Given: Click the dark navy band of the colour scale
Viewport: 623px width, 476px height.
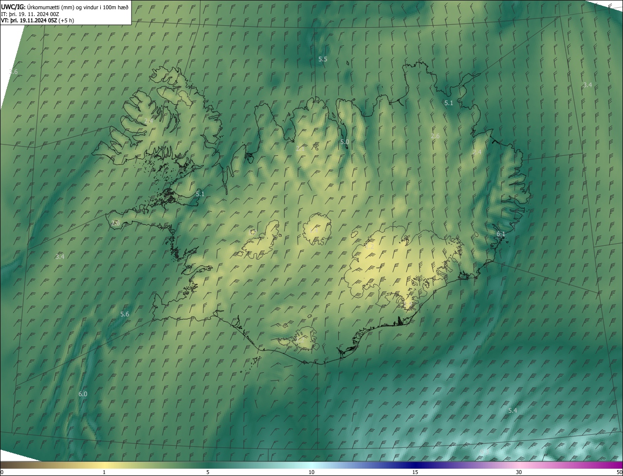Looking at the screenshot, I should [415, 465].
